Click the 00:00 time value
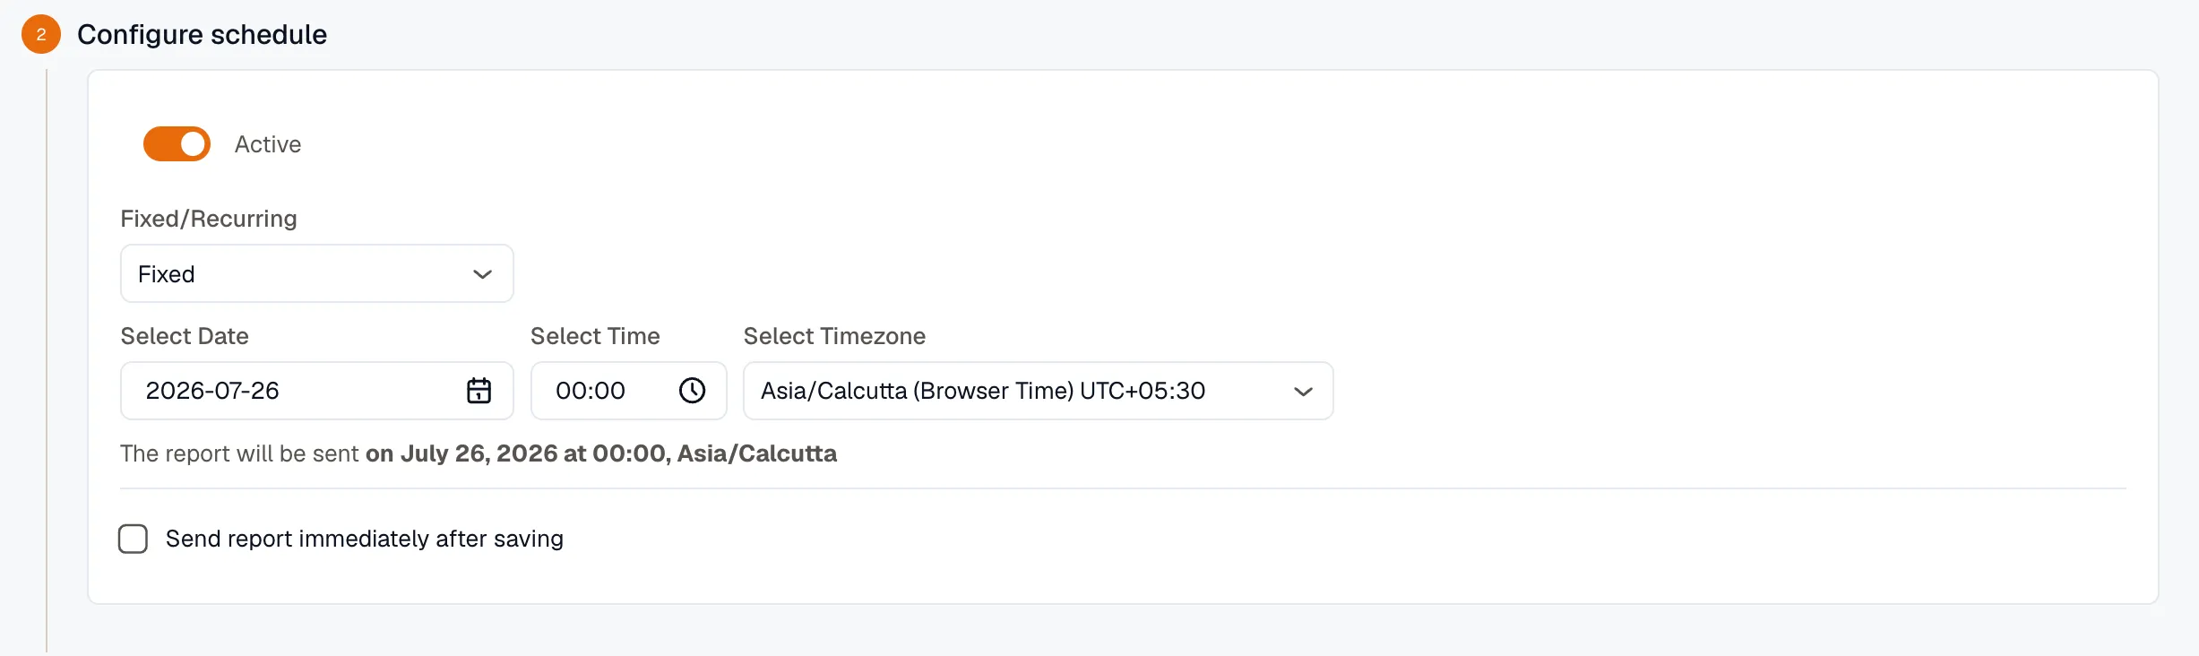The height and width of the screenshot is (656, 2199). coord(591,391)
